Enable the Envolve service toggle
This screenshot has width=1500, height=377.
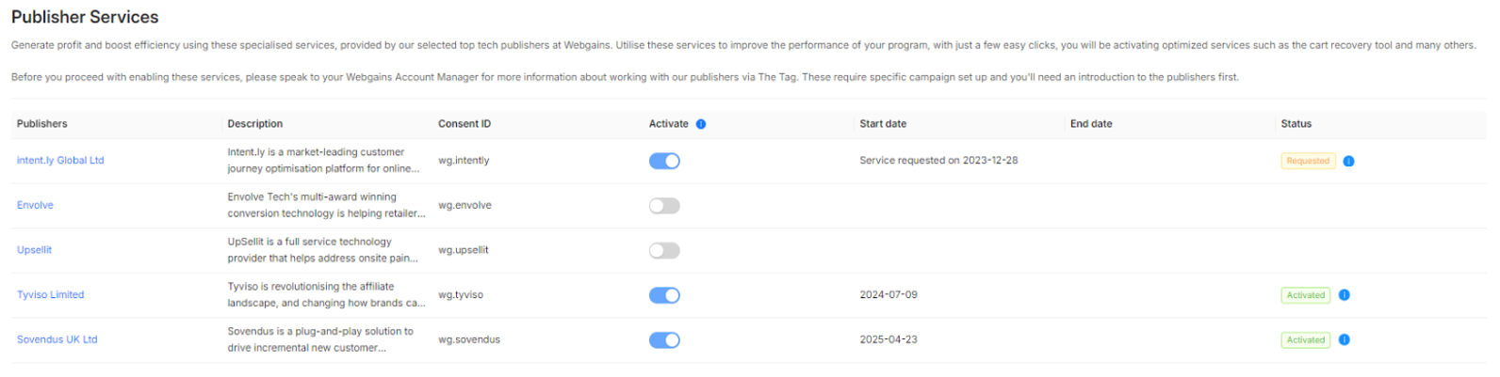pyautogui.click(x=664, y=206)
